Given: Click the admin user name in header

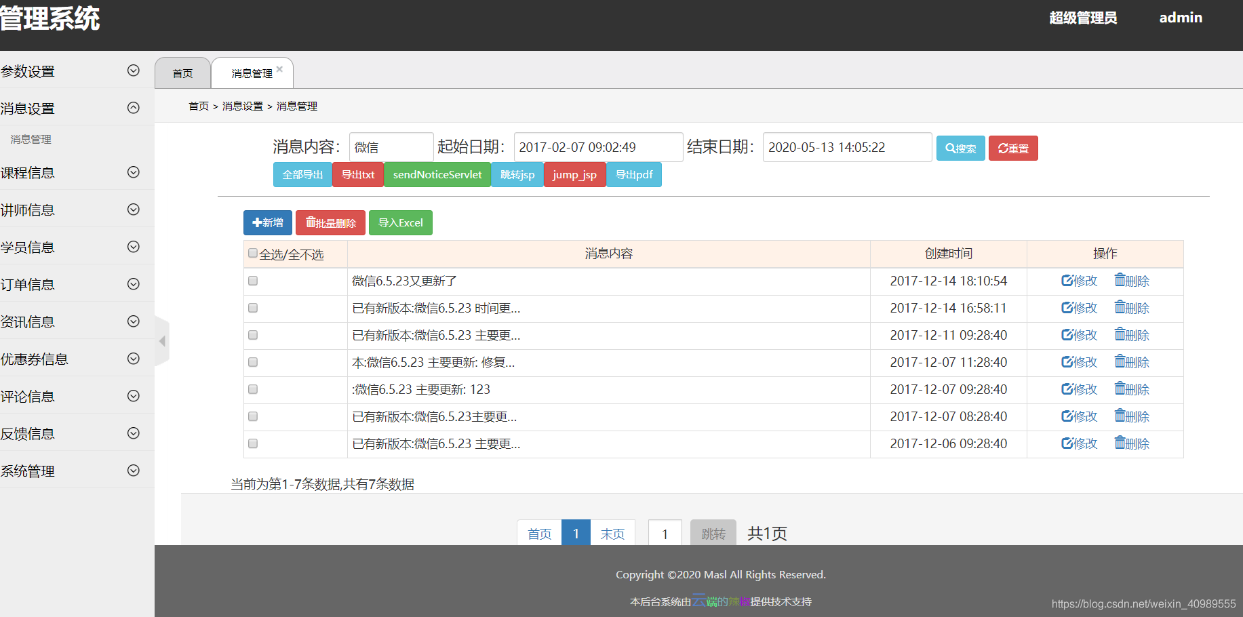Looking at the screenshot, I should [x=1181, y=18].
